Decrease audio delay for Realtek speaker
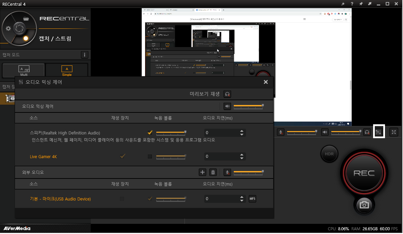The image size is (403, 234). coord(242,134)
